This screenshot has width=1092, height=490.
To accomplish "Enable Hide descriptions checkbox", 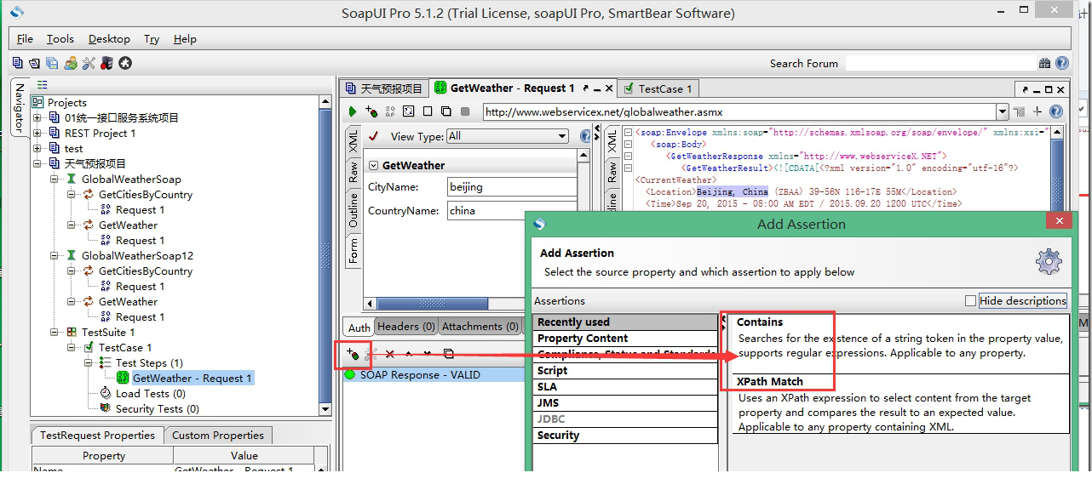I will click(x=970, y=300).
